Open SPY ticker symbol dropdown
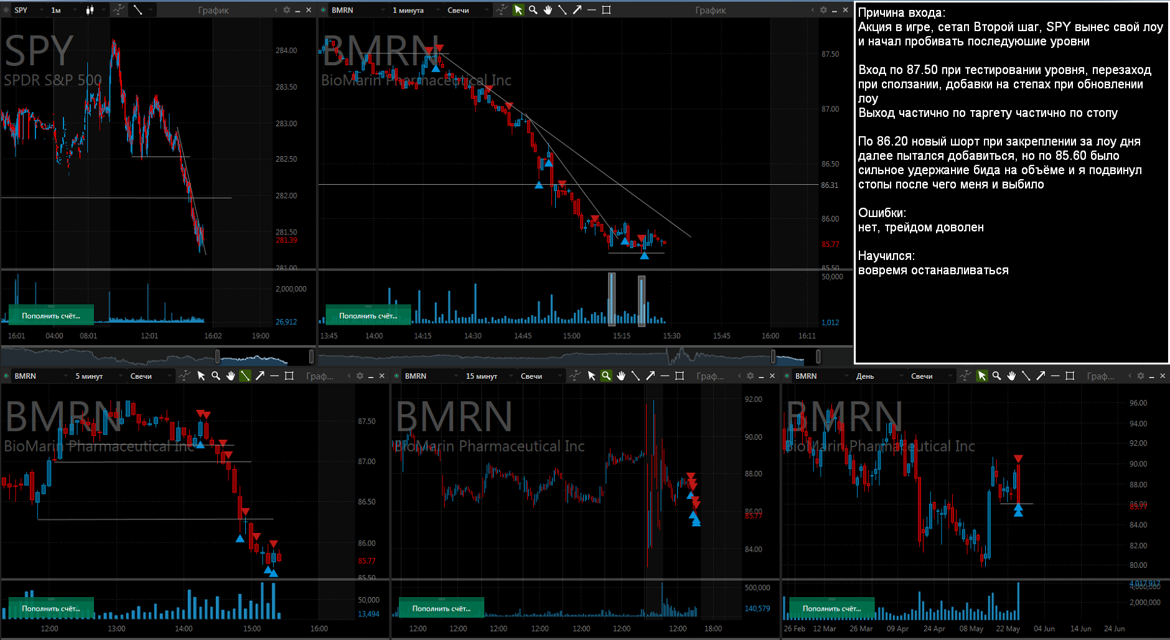 coord(29,10)
